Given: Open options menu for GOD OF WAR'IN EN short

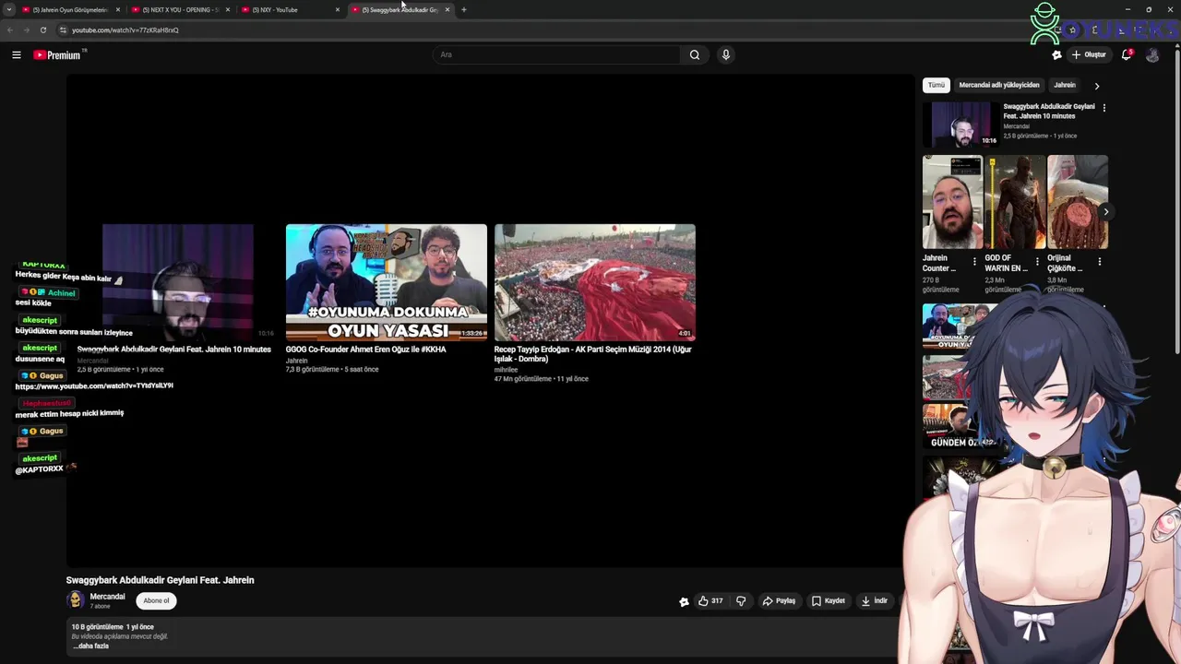Looking at the screenshot, I should coord(1037,262).
